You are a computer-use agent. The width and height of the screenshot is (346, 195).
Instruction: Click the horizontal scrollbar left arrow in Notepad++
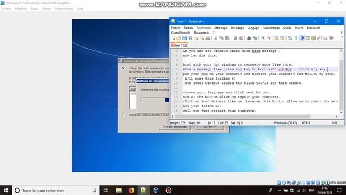tap(172, 116)
